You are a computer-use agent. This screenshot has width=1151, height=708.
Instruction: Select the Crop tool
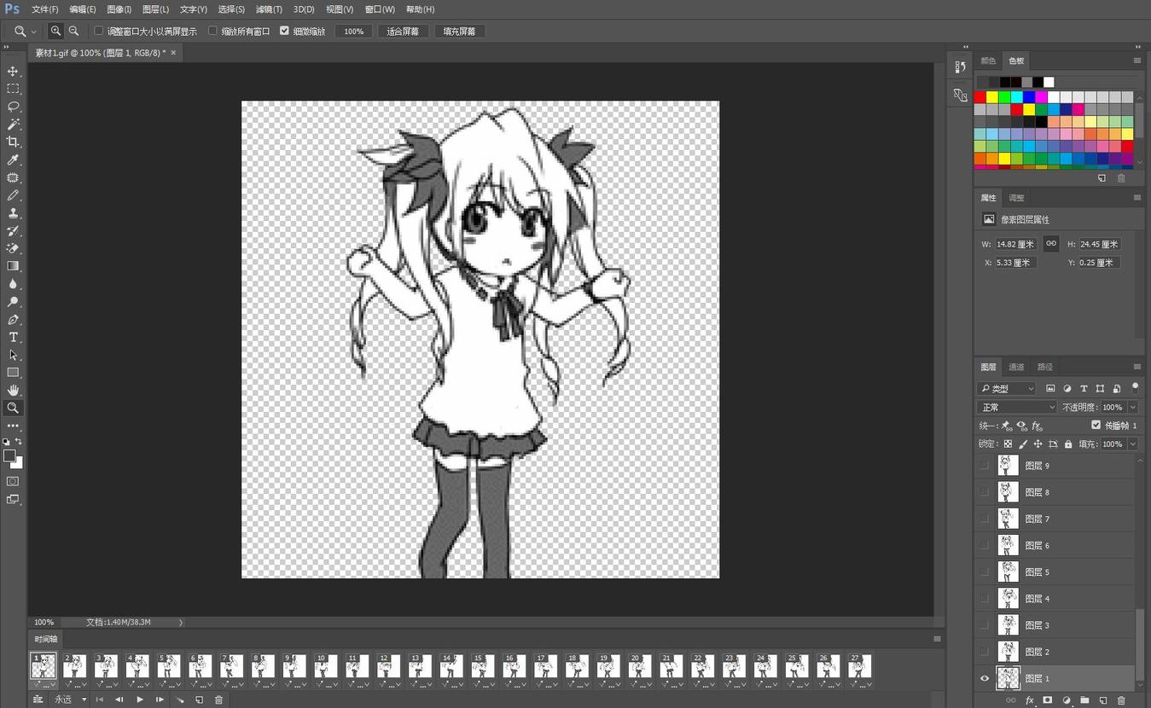(x=13, y=142)
